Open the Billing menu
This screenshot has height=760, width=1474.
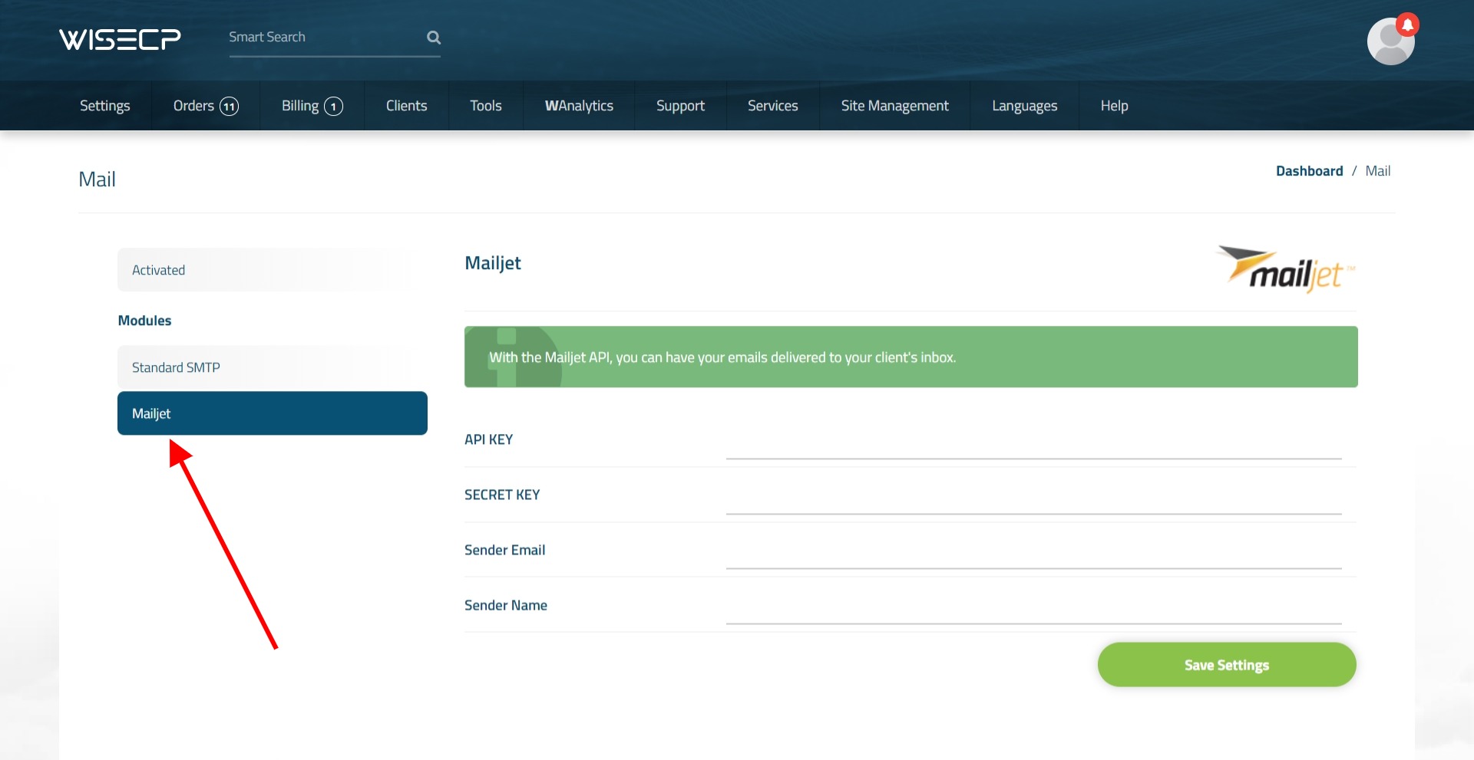(x=312, y=106)
